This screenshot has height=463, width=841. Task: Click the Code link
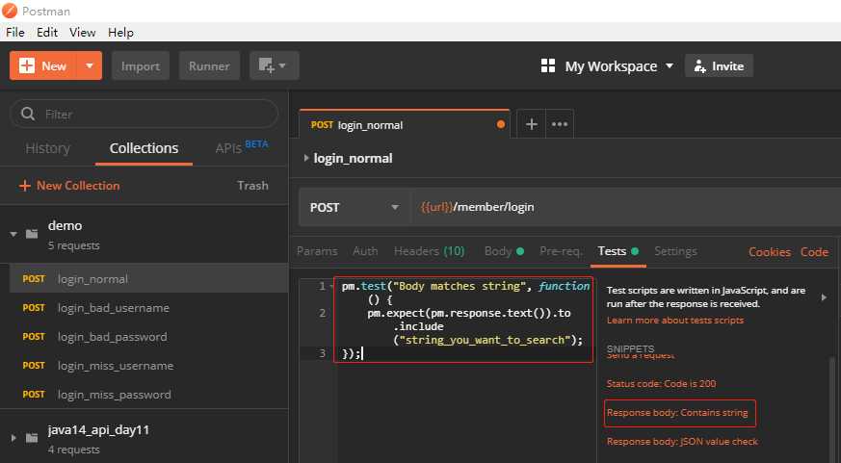point(814,252)
